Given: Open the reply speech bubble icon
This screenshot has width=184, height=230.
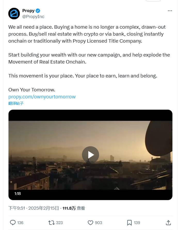Looking at the screenshot, I should (x=13, y=223).
